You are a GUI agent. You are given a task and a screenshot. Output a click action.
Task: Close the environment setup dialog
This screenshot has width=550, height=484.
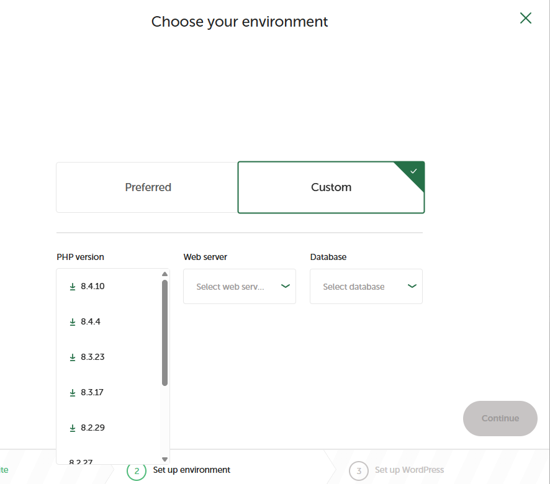coord(526,18)
